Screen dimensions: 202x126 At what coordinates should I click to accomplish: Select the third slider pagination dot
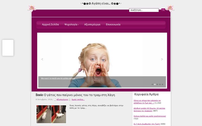[x=157, y=84]
